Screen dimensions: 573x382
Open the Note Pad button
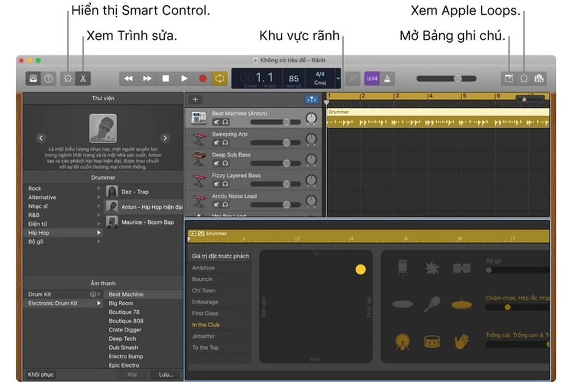(509, 78)
